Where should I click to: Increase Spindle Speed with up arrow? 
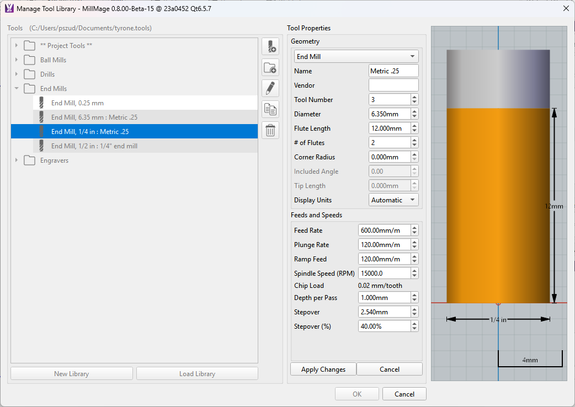pyautogui.click(x=414, y=270)
